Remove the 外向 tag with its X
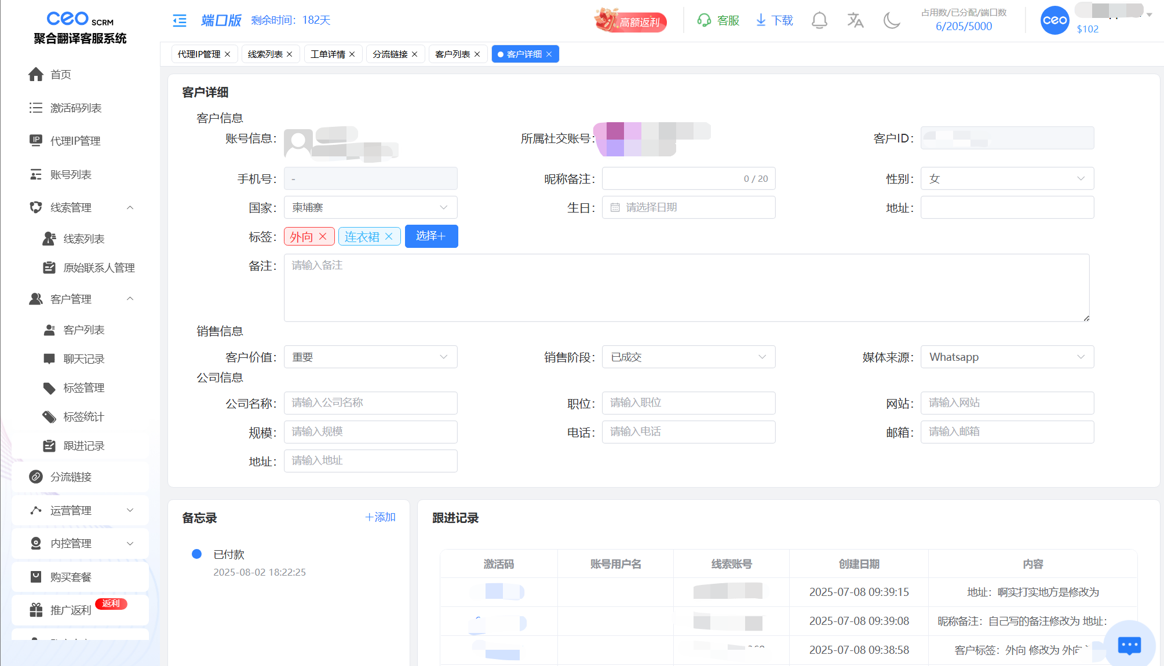 (323, 236)
